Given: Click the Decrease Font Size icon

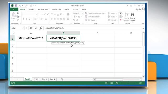Looking at the screenshot, I should pos(48,14).
